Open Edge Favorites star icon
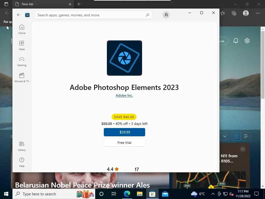This screenshot has width=265, height=199. click(x=223, y=13)
